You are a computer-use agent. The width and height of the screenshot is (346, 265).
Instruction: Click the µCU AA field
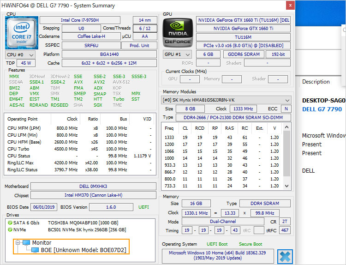pyautogui.click(x=145, y=36)
